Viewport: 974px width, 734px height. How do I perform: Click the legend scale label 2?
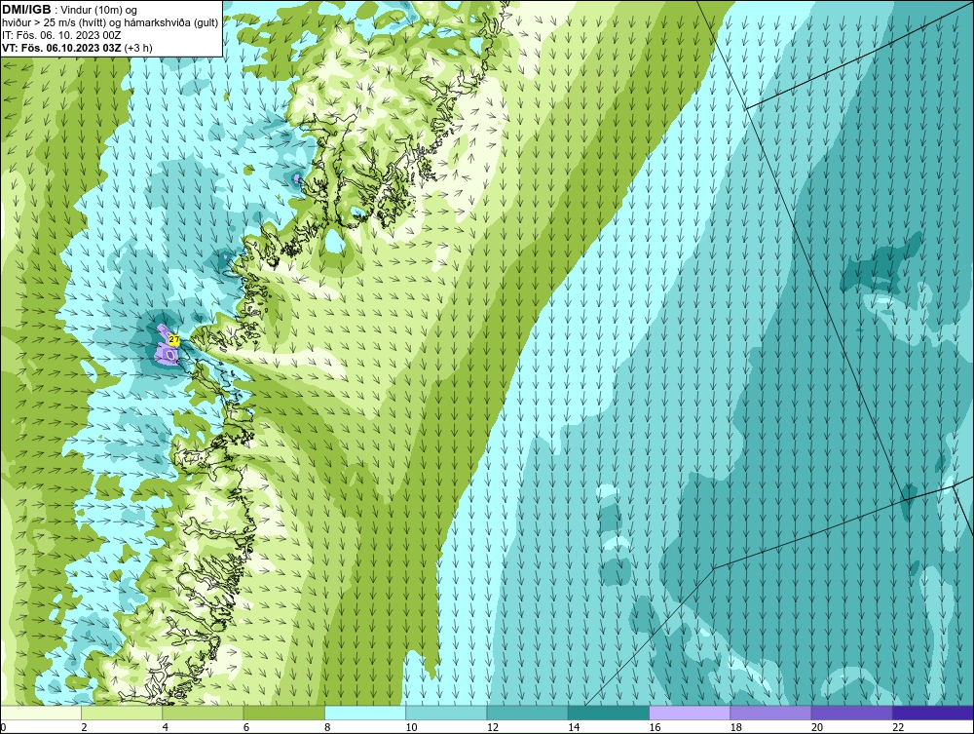point(84,727)
